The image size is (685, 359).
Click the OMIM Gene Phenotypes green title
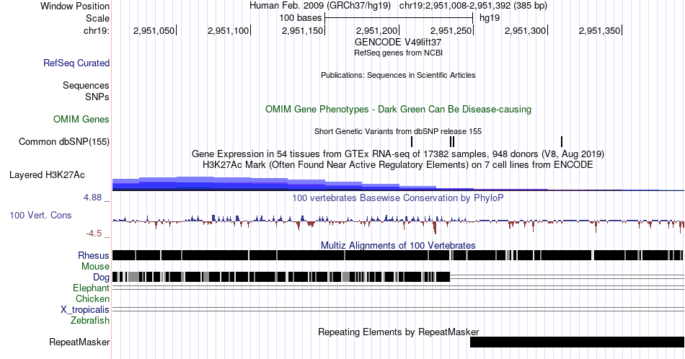(x=398, y=109)
